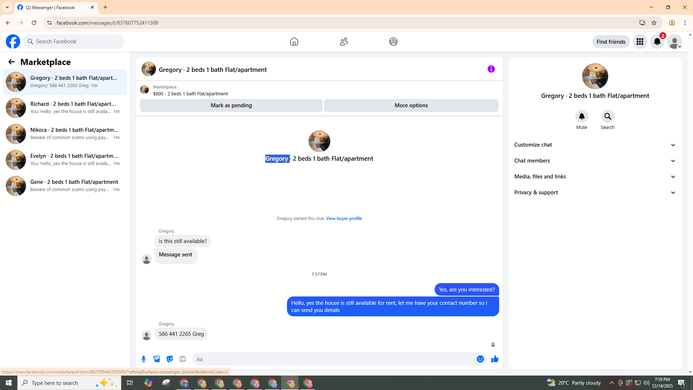
Task: Click Mark as pending button
Action: (x=231, y=105)
